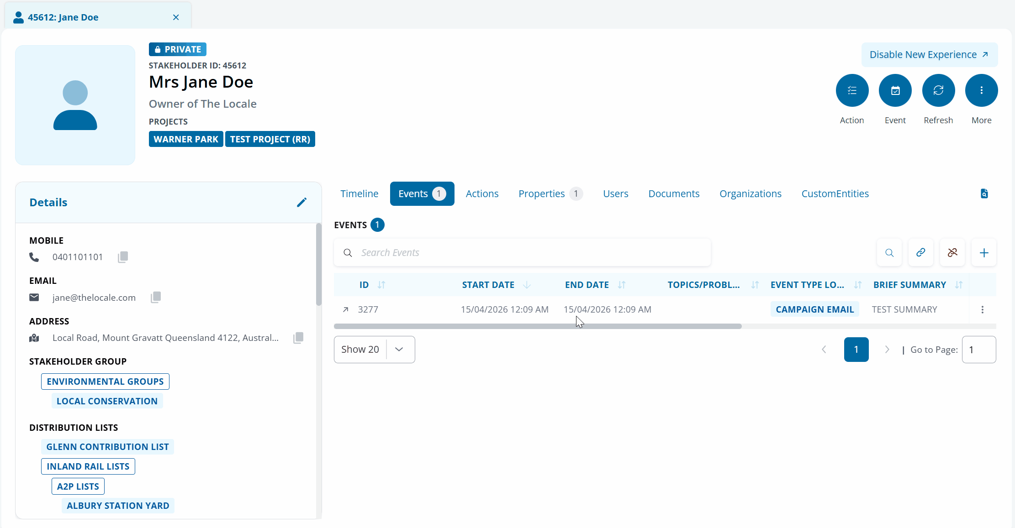This screenshot has height=528, width=1015.
Task: Expand the Show 20 page size dropdown
Action: coord(399,350)
